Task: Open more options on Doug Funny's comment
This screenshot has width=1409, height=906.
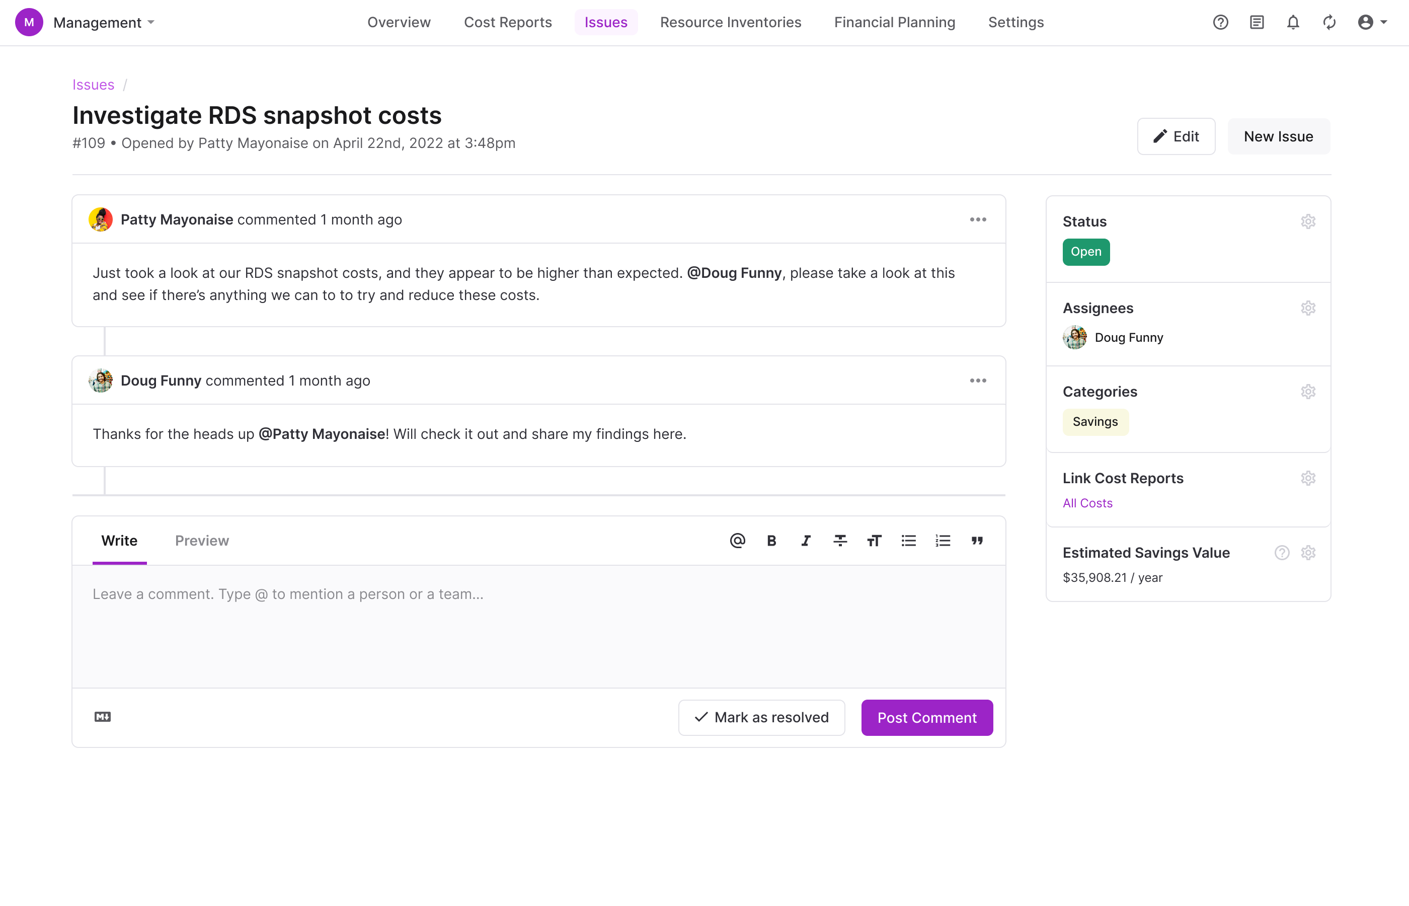Action: tap(978, 381)
